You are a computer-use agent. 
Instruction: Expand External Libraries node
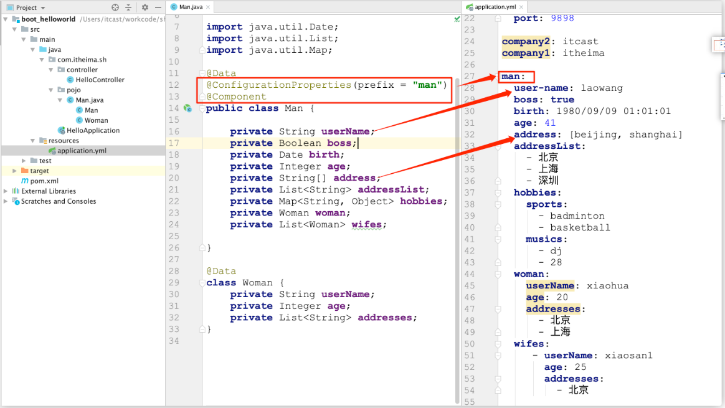click(6, 191)
